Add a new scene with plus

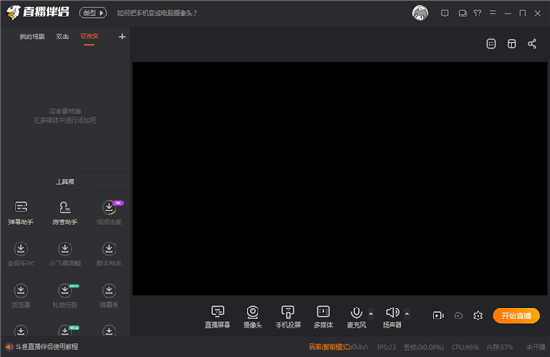[122, 37]
